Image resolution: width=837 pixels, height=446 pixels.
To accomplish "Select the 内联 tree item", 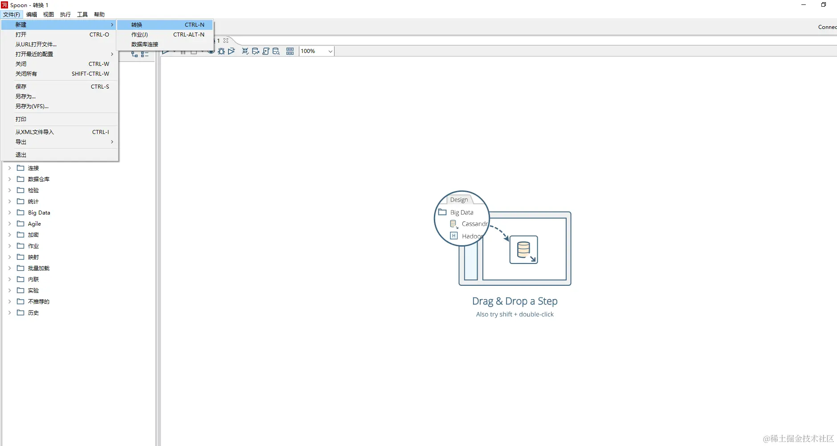I will tap(33, 280).
